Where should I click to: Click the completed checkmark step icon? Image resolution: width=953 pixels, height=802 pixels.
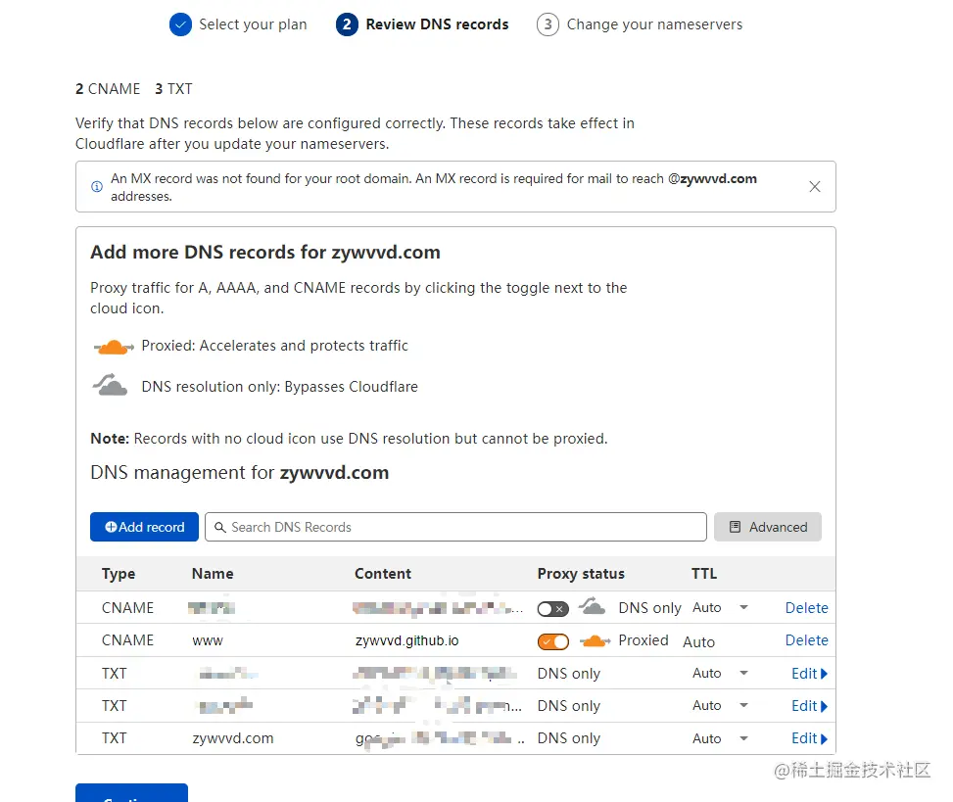(x=180, y=24)
